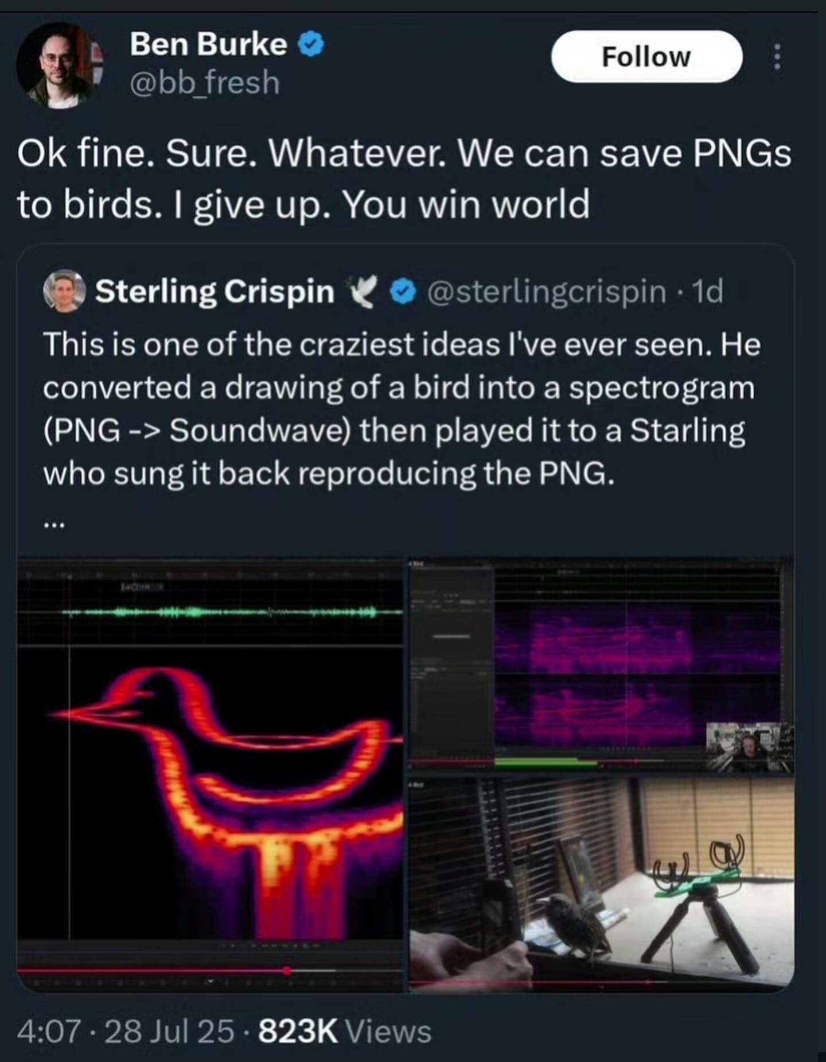Click Sterling Crispin's verified checkmark badge
826x1062 pixels.
[403, 292]
